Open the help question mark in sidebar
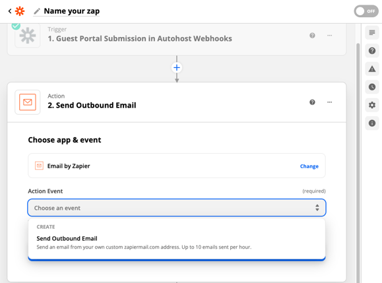The image size is (382, 283). [371, 51]
